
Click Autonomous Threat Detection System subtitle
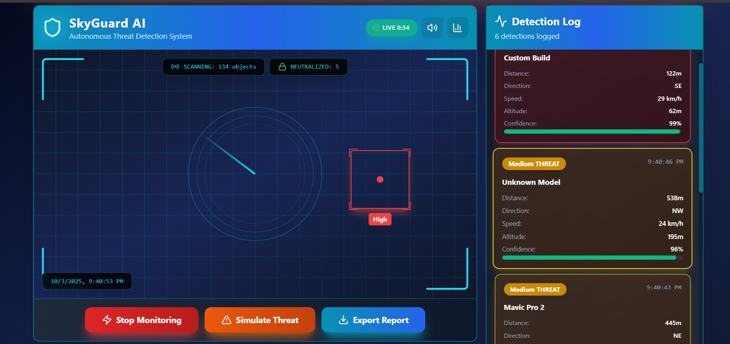pos(130,36)
